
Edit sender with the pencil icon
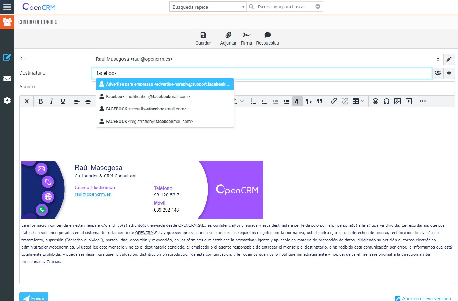[x=449, y=59]
